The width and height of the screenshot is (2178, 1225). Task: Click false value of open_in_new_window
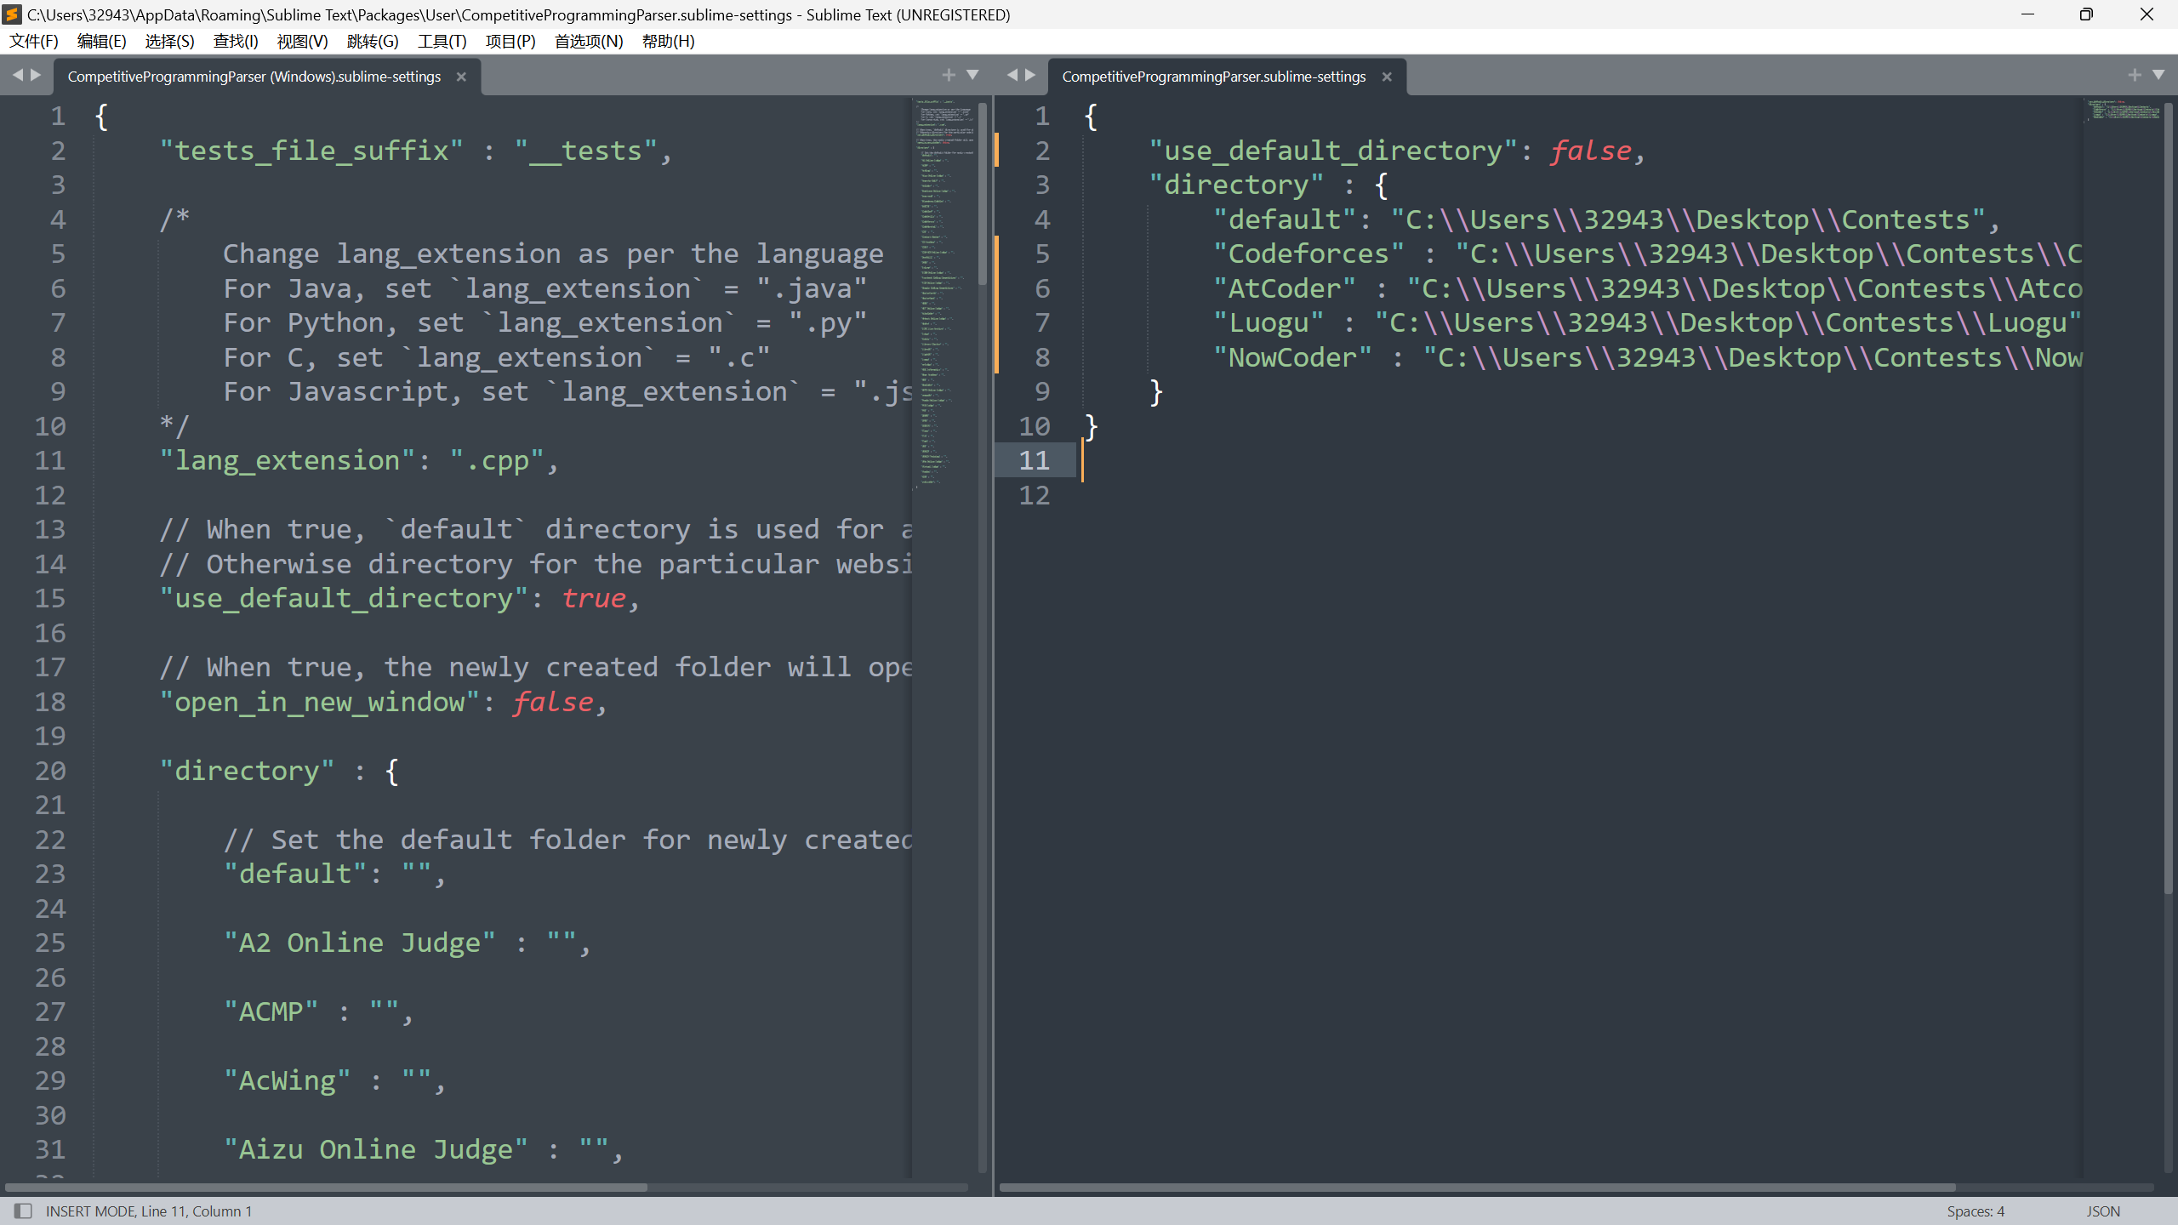tap(553, 702)
